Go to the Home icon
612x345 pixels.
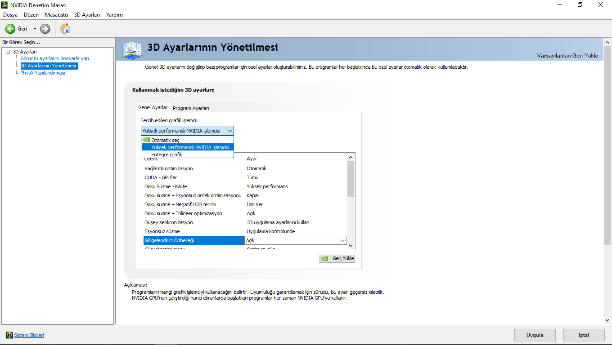(x=65, y=29)
